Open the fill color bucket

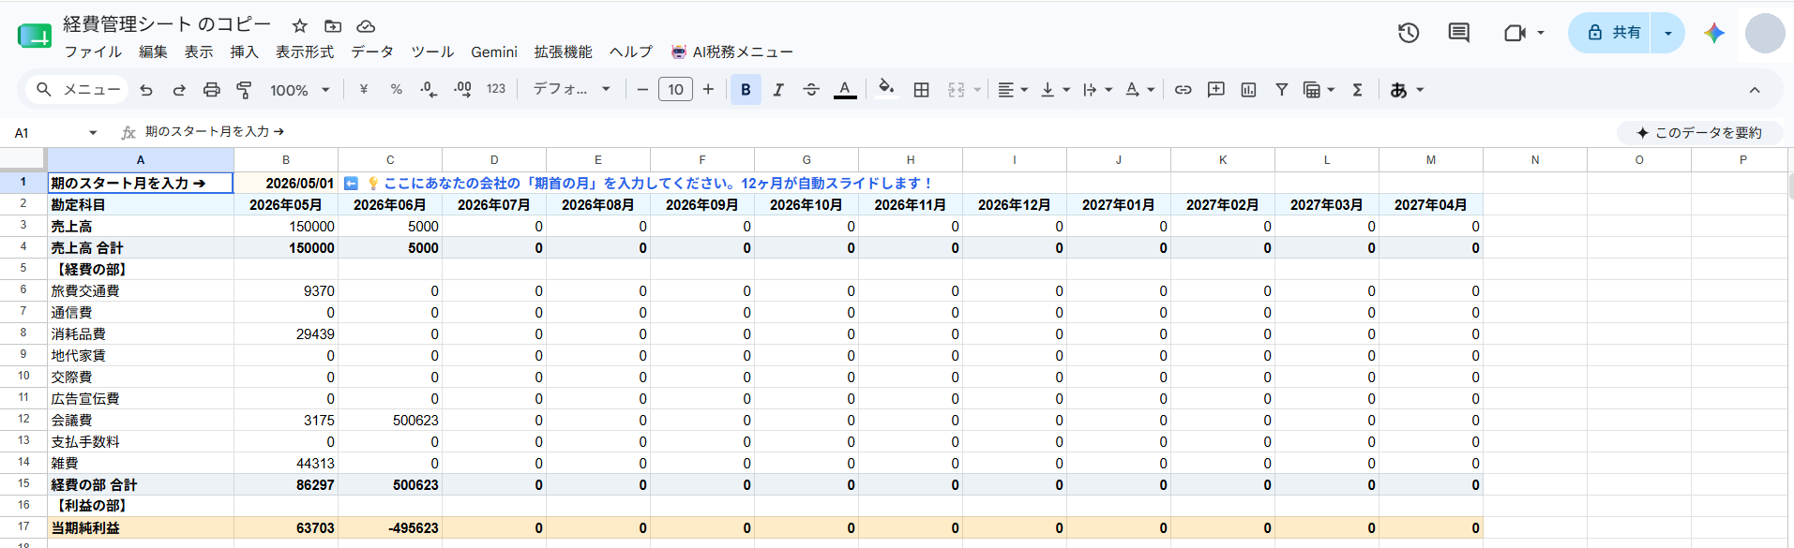pyautogui.click(x=886, y=89)
